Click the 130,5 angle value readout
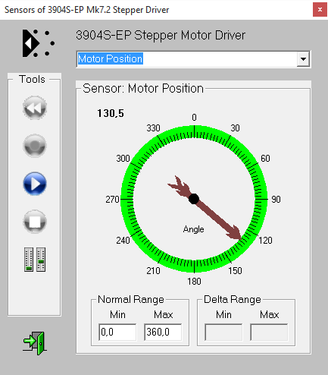 coord(111,113)
